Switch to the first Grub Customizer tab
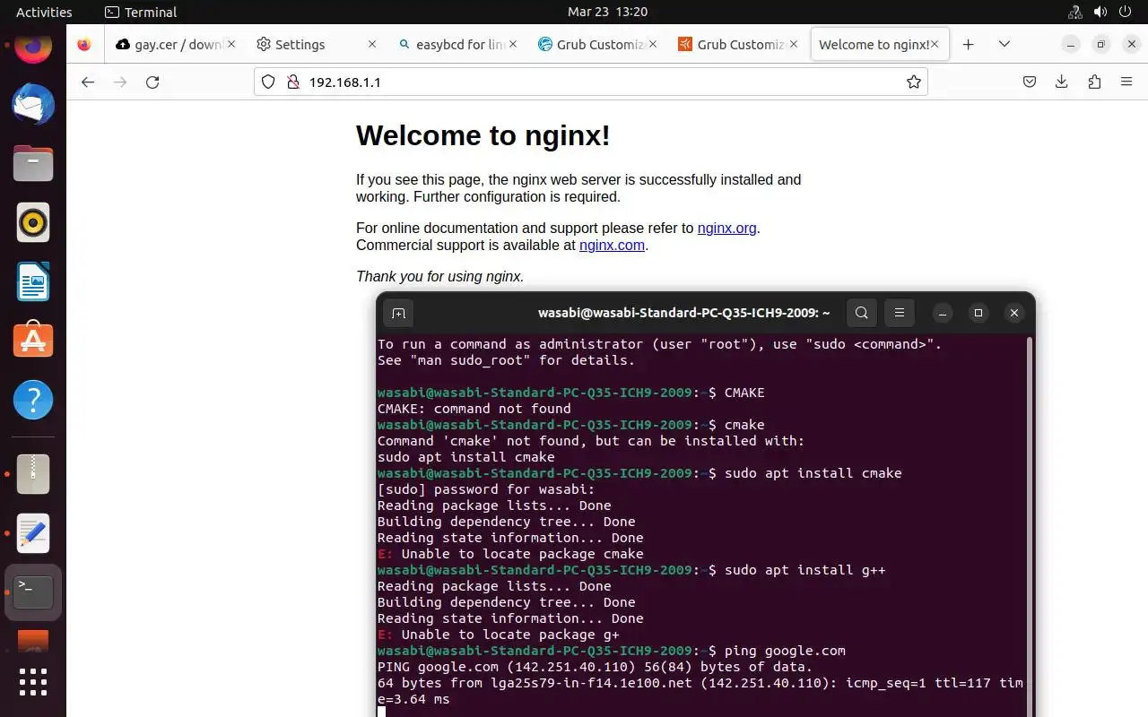Screen dimensions: 1148x717 [598, 44]
